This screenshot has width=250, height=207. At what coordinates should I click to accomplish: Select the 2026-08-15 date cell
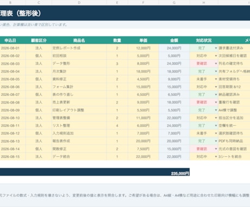(12, 157)
